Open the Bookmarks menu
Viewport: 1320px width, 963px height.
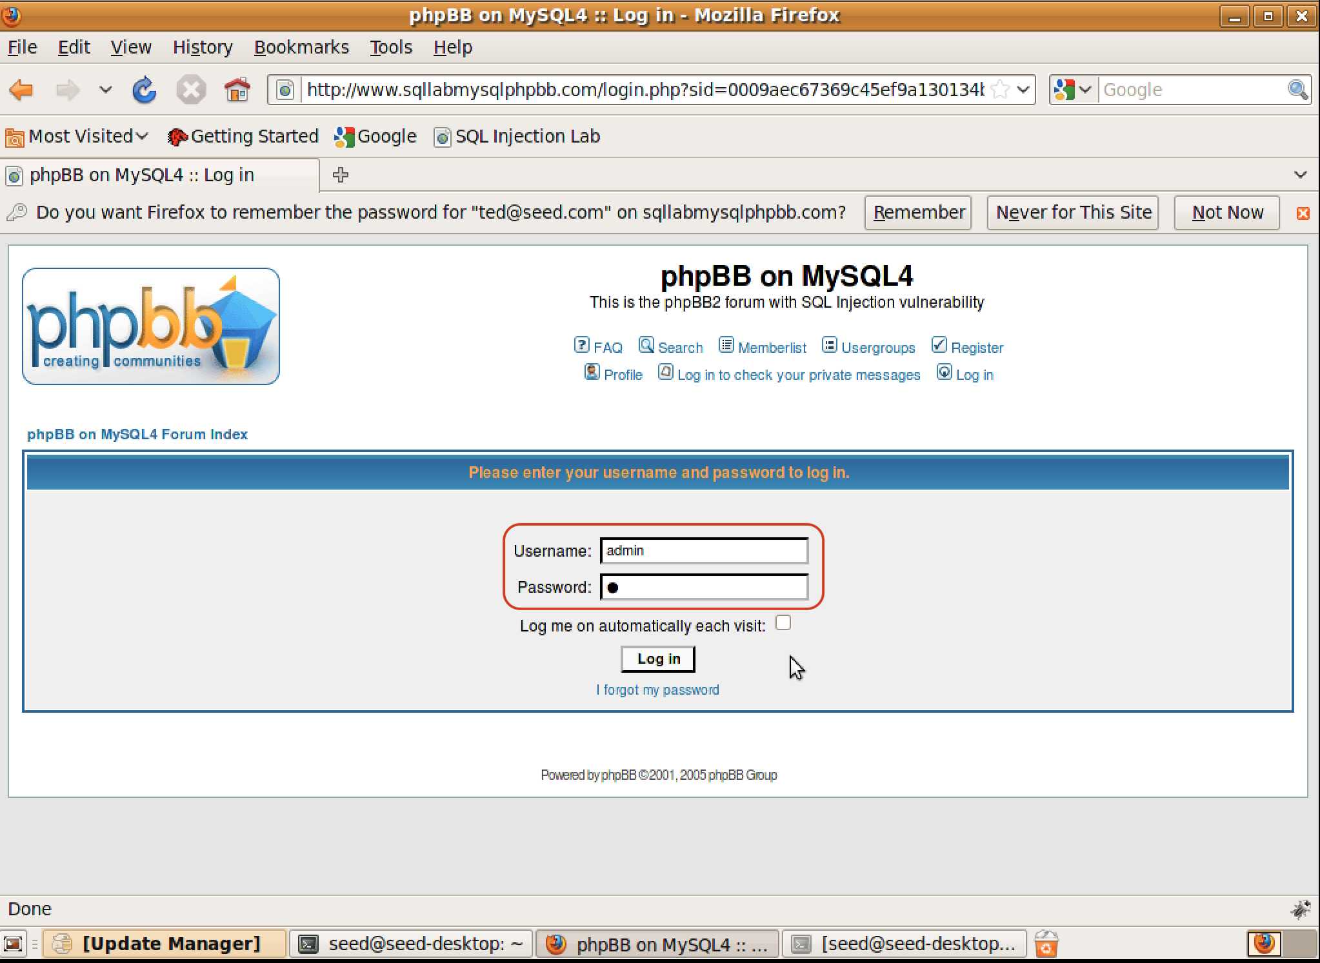[301, 47]
